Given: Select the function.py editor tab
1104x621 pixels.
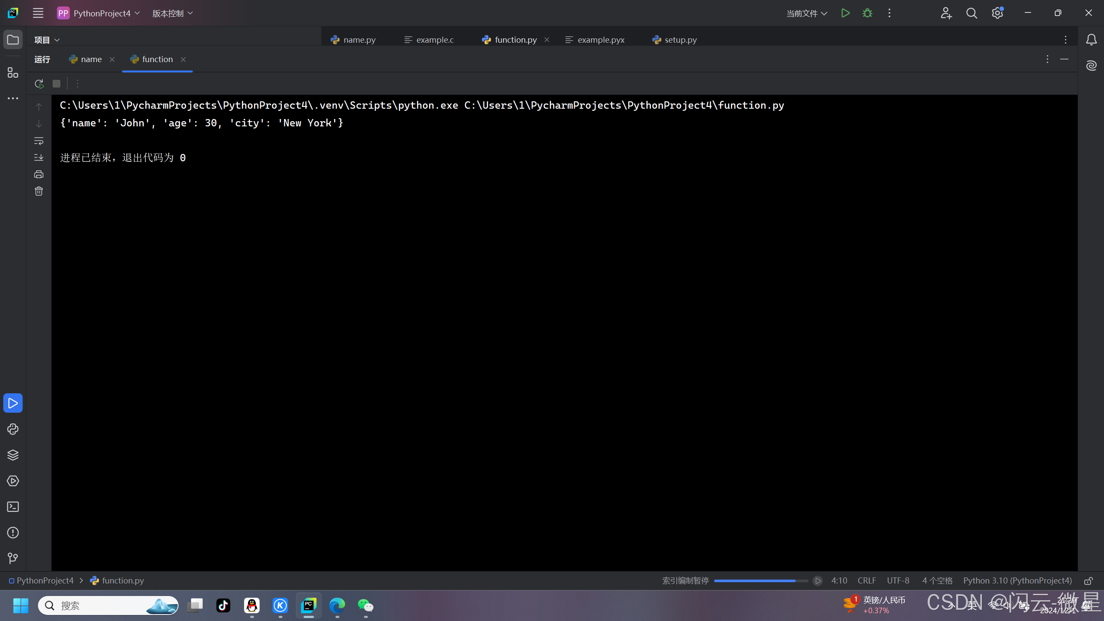Looking at the screenshot, I should (x=510, y=40).
